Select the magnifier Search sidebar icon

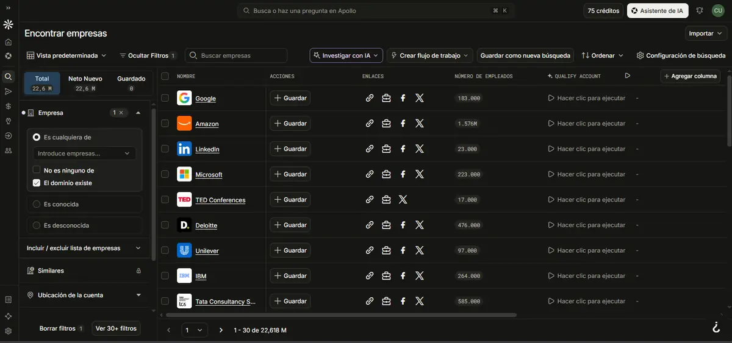point(9,77)
